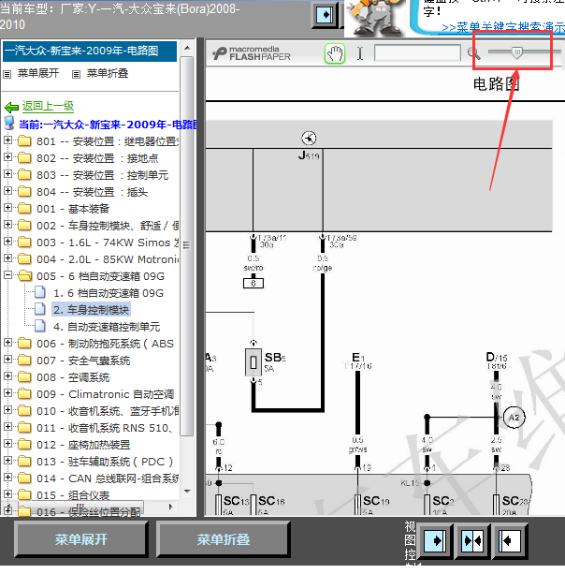Click the bottom 菜单折叠 button
Viewport: 565px width, 574px height.
pyautogui.click(x=223, y=539)
